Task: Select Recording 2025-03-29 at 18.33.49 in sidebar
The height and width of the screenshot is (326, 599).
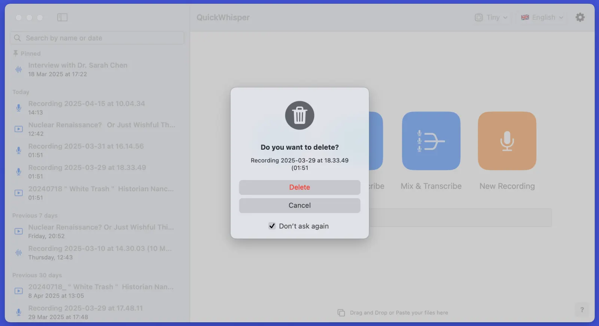Action: click(97, 172)
